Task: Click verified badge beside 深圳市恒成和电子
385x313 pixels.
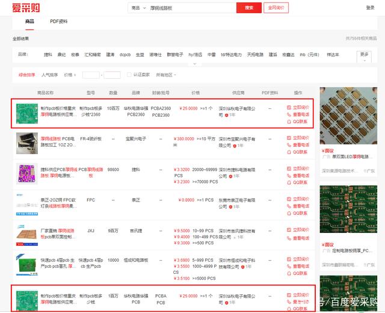Action: coord(242,267)
